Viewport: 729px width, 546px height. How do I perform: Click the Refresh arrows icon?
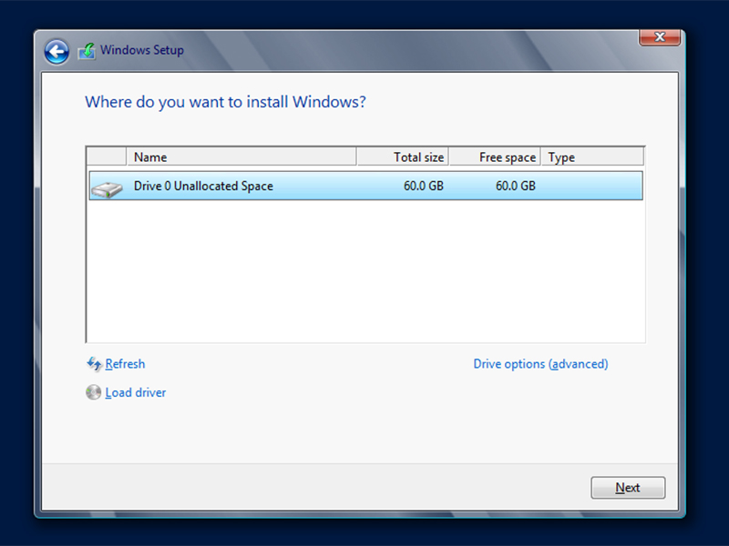94,364
